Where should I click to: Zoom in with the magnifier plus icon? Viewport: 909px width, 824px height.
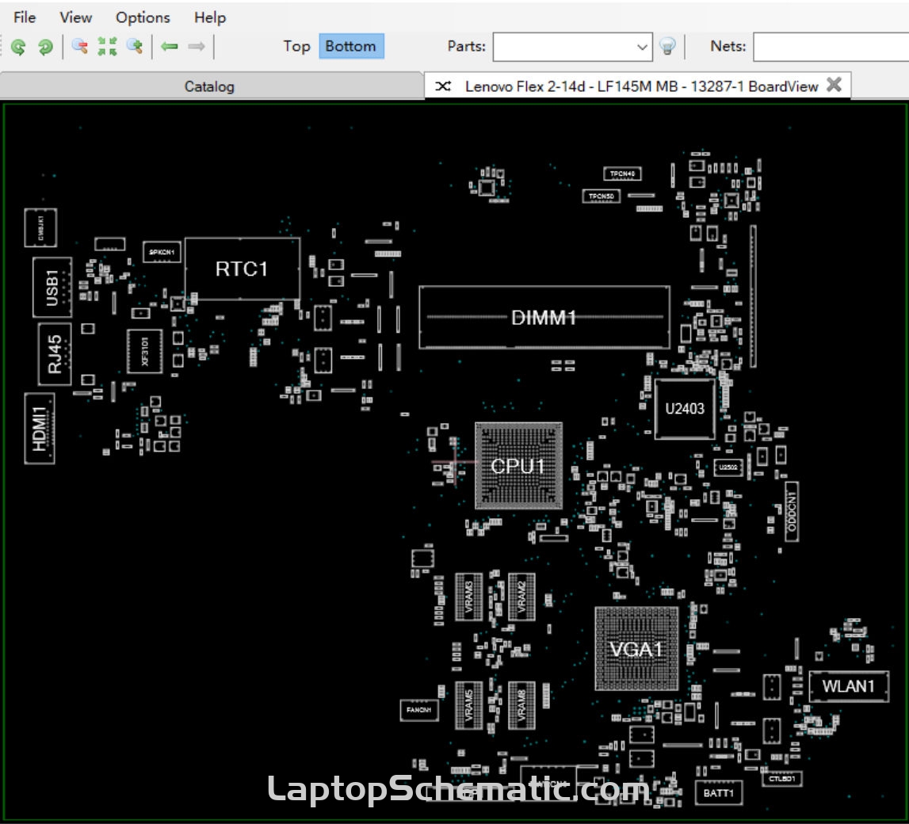coord(135,47)
